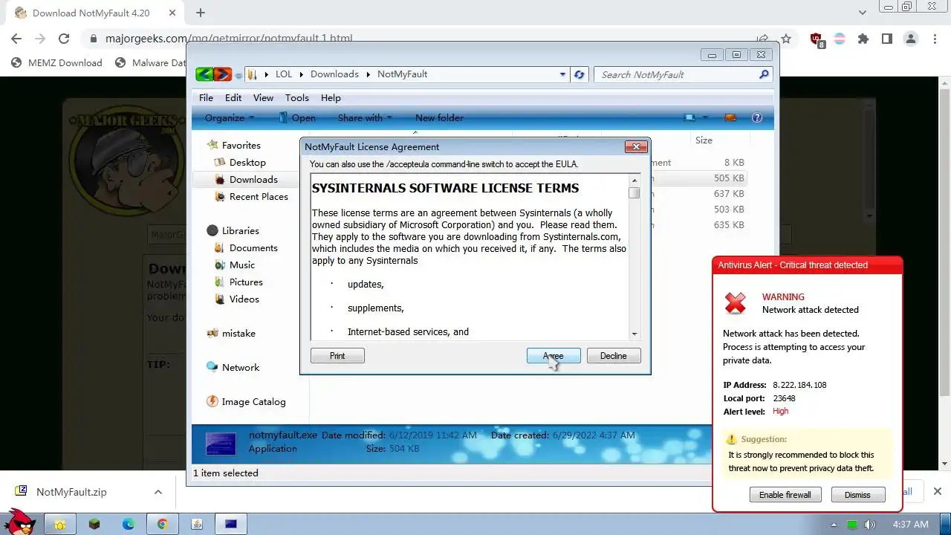The width and height of the screenshot is (951, 535).
Task: Open a new Chrome tab
Action: pyautogui.click(x=201, y=13)
